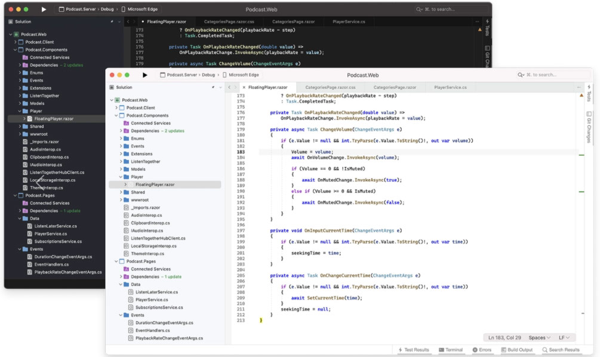Click the Podcast.Server project icon in the light toolbar
This screenshot has height=357, width=600.
point(162,75)
